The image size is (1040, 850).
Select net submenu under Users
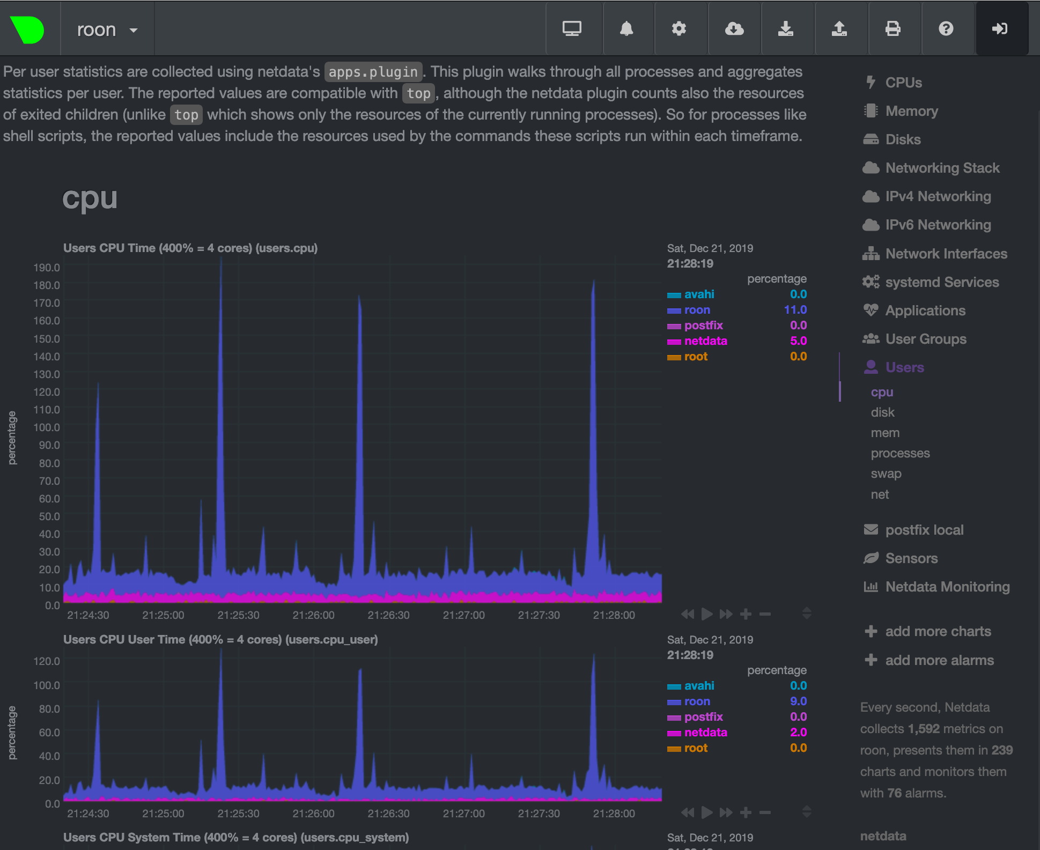point(880,494)
